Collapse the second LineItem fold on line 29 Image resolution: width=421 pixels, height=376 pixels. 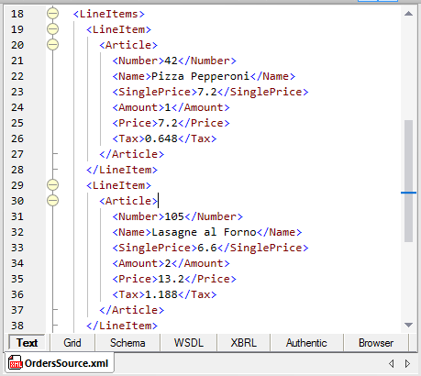coord(53,185)
